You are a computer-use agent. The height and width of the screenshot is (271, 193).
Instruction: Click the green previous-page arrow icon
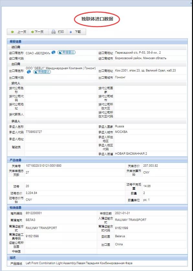[x=12, y=32]
